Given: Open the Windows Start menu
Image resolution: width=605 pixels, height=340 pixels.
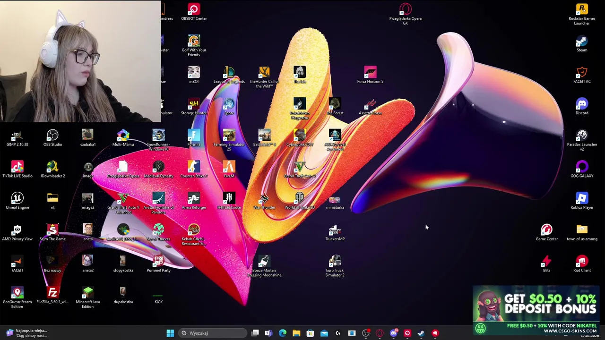Looking at the screenshot, I should (x=170, y=333).
